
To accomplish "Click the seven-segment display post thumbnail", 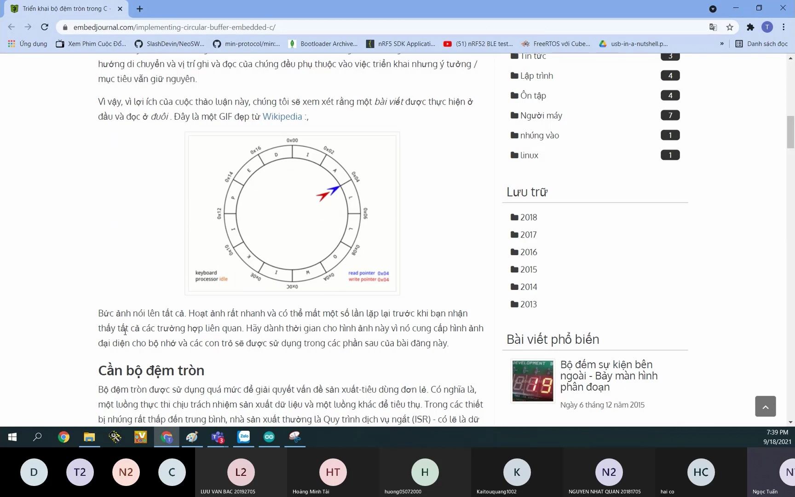I will [533, 381].
